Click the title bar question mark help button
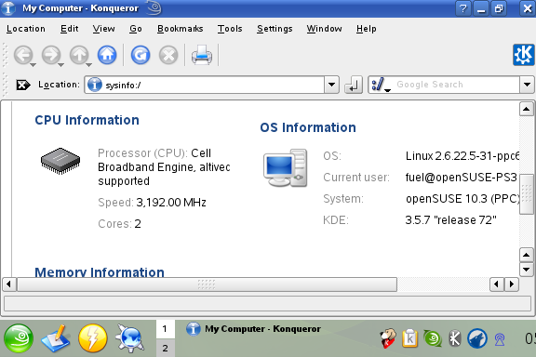Image resolution: width=536 pixels, height=357 pixels. pos(462,8)
